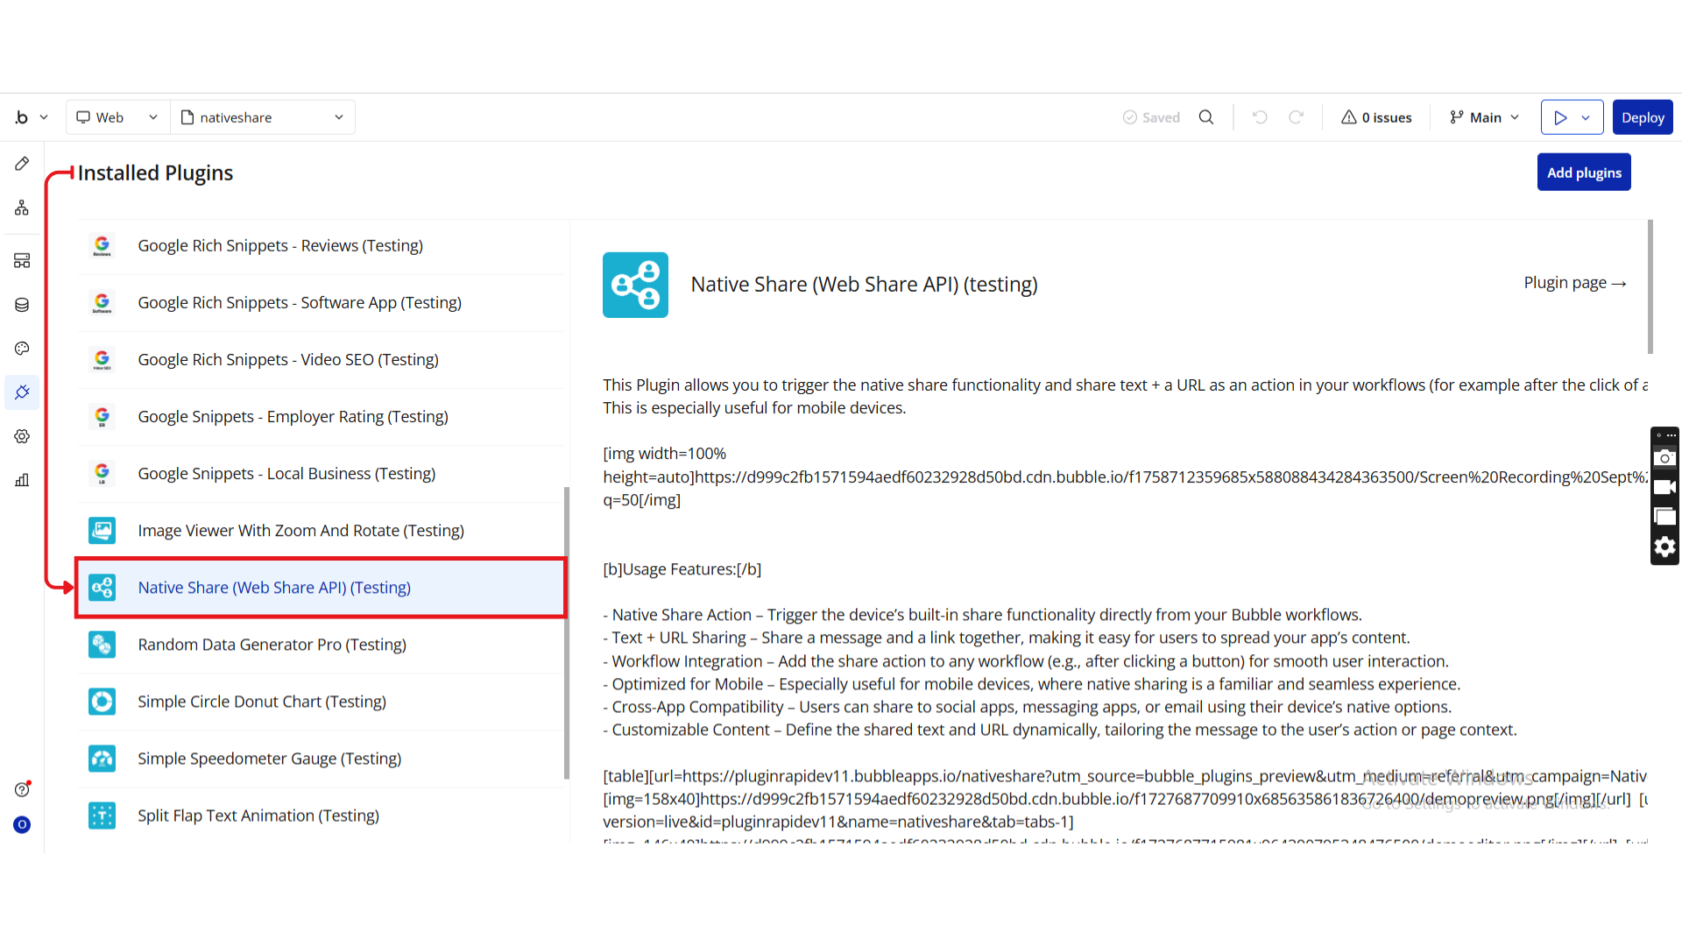Open the Data tab database icon
This screenshot has width=1682, height=946.
(22, 305)
